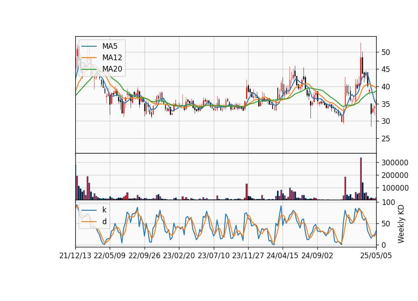The image size is (418, 301).
Task: Click the MA5 legend label
Action: [110, 46]
